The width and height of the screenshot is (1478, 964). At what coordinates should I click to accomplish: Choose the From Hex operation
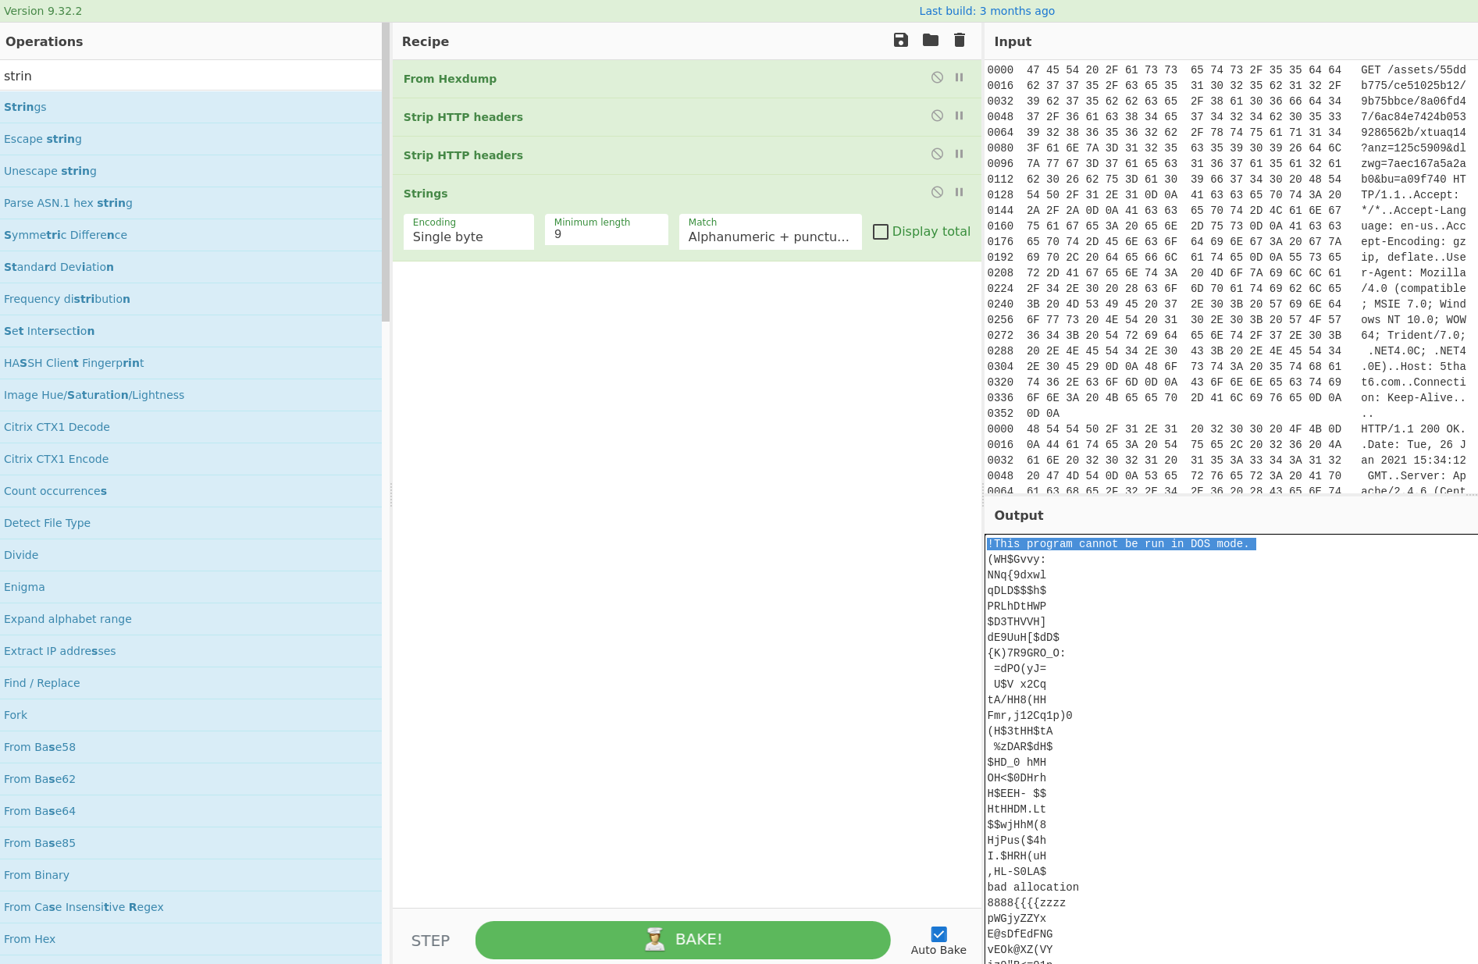pyautogui.click(x=191, y=939)
